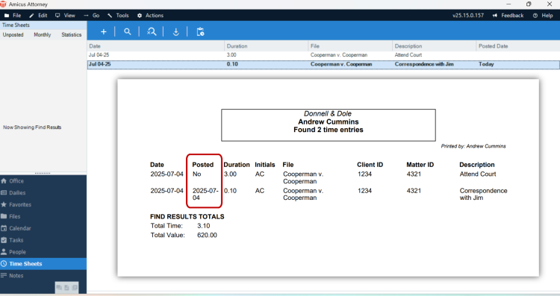The width and height of the screenshot is (560, 296).
Task: Click Total Time value 3.10
Action: (x=204, y=226)
